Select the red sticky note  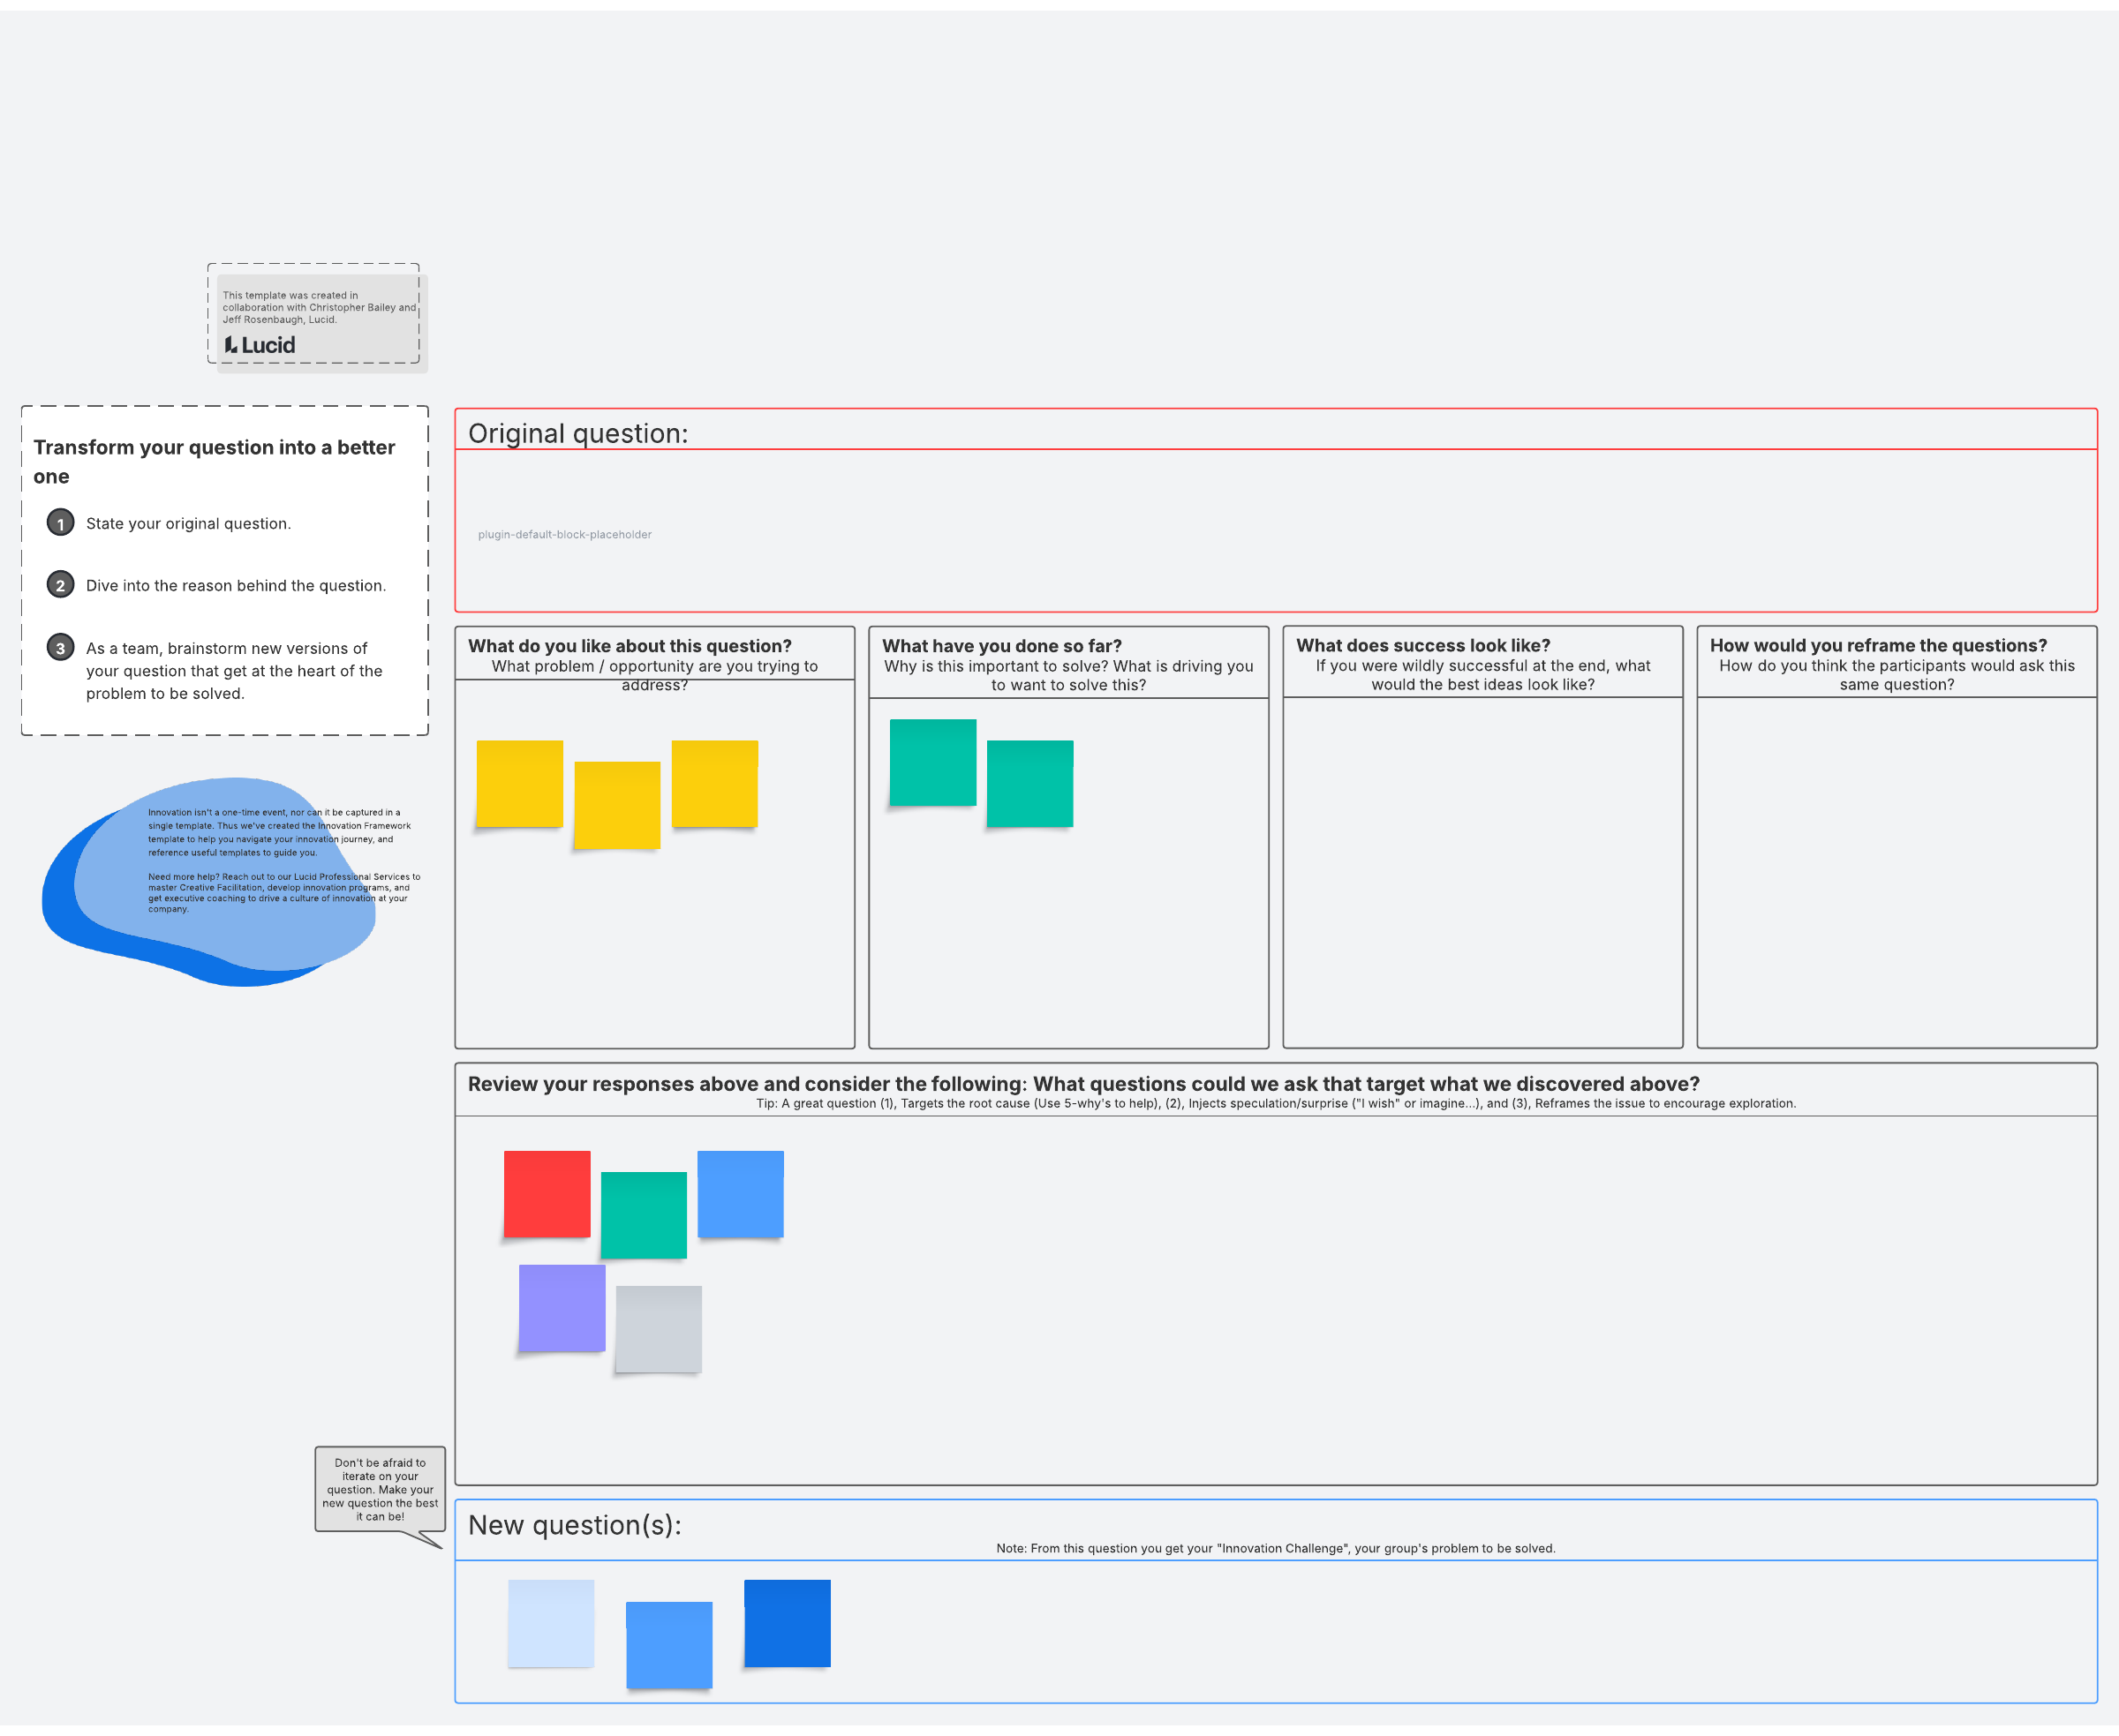pos(547,1193)
